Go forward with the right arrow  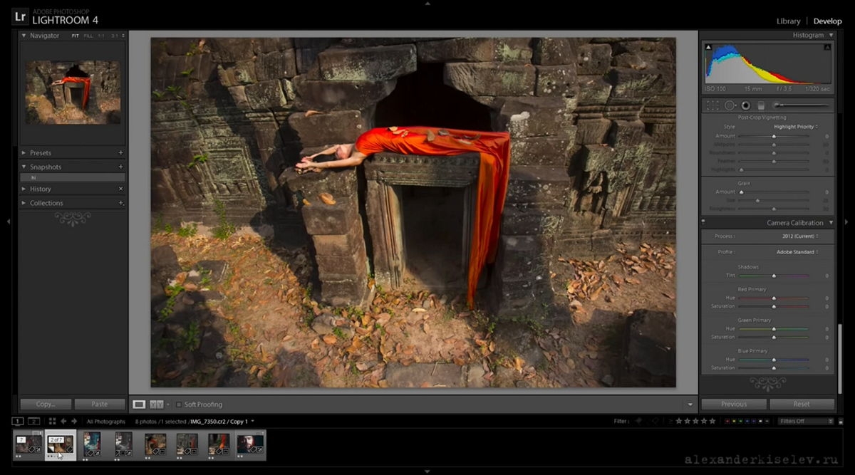click(74, 422)
